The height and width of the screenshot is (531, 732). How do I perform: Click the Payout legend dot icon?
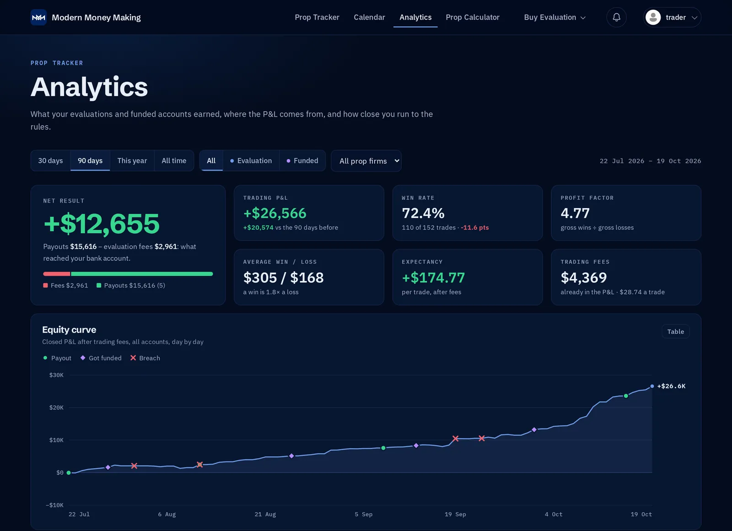45,358
